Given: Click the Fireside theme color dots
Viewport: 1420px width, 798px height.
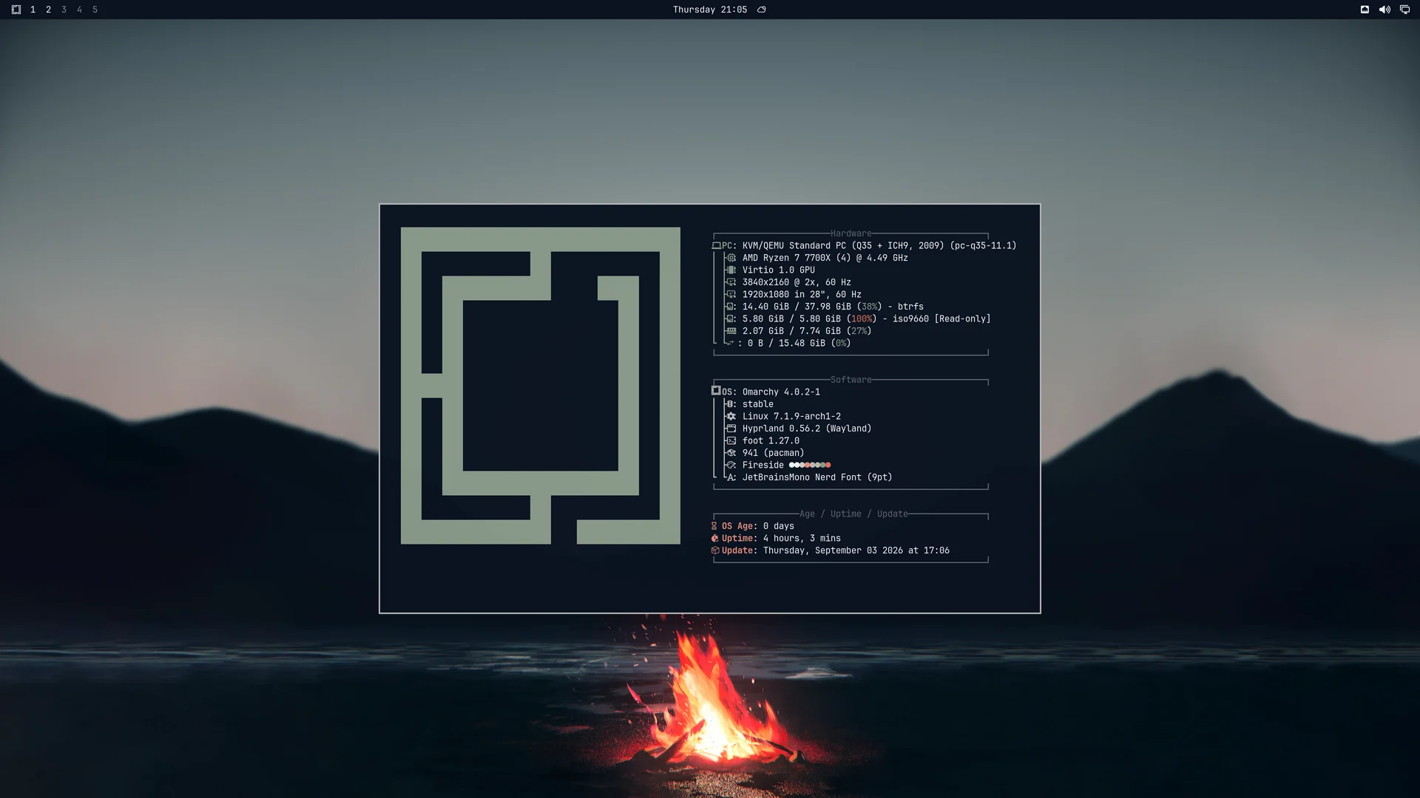Looking at the screenshot, I should pos(810,465).
